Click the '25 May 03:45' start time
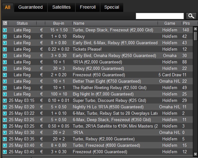Screen dimensions: 198x158 (22, 152)
